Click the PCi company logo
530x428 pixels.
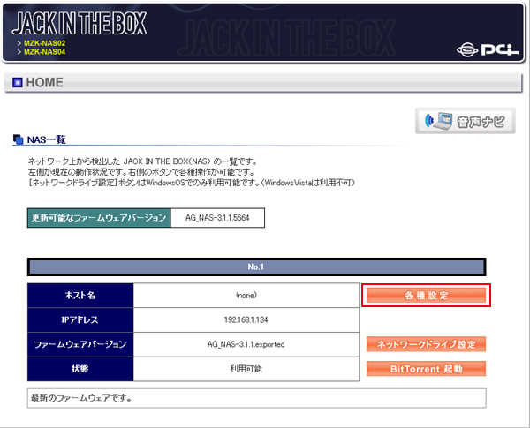(x=488, y=50)
